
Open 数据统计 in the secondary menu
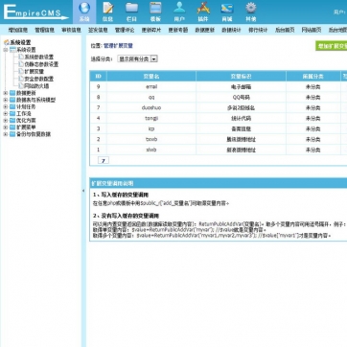[231, 31]
